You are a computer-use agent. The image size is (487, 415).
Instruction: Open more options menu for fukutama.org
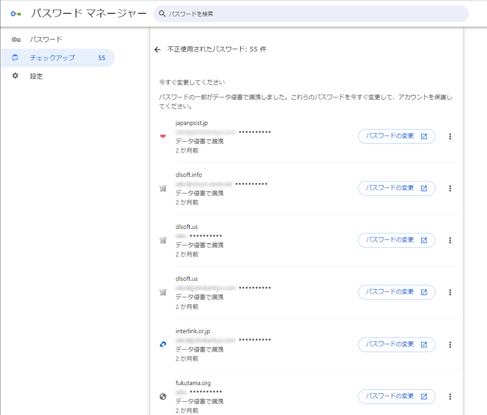click(x=450, y=396)
